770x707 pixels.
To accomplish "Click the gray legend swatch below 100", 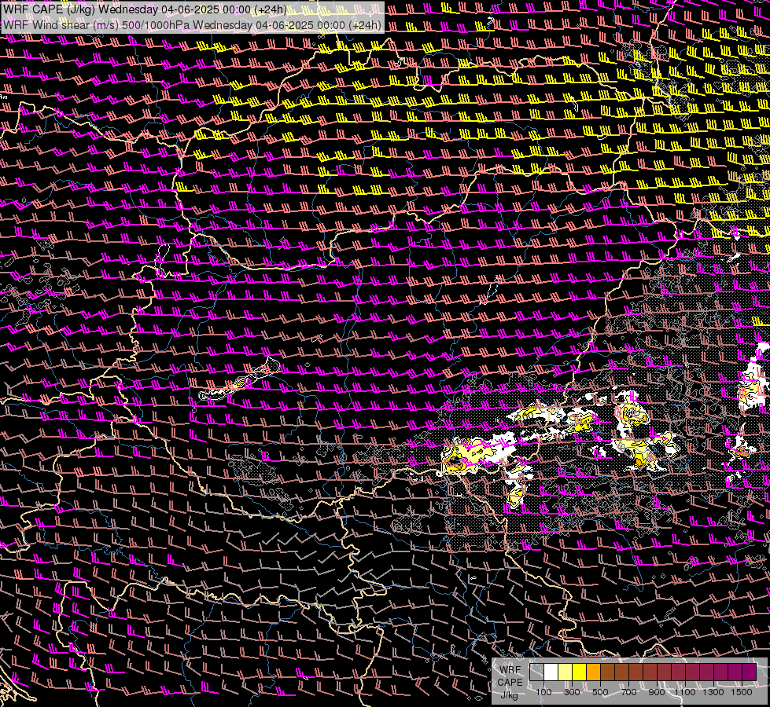I will tap(536, 672).
